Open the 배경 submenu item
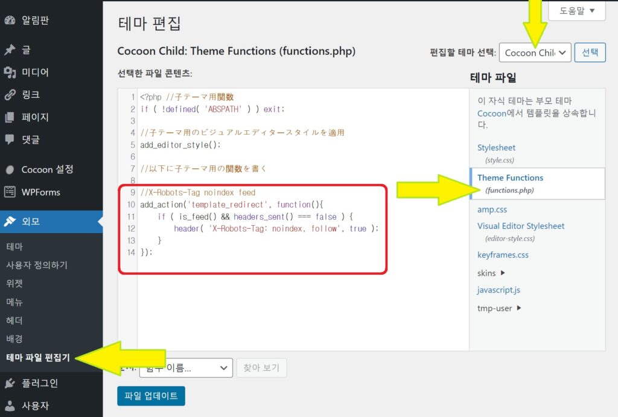The height and width of the screenshot is (417, 618). (14, 339)
